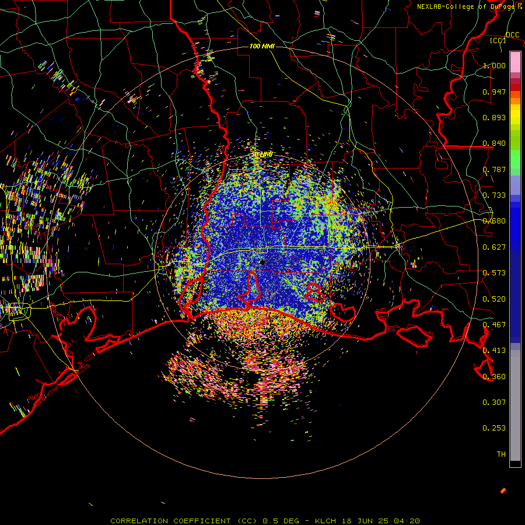Click the 0.787 scale value

(494, 169)
